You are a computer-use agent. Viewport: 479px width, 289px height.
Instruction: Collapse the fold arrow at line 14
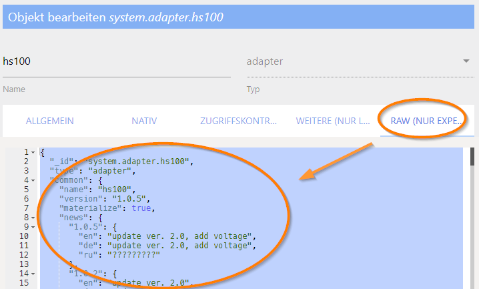point(33,274)
